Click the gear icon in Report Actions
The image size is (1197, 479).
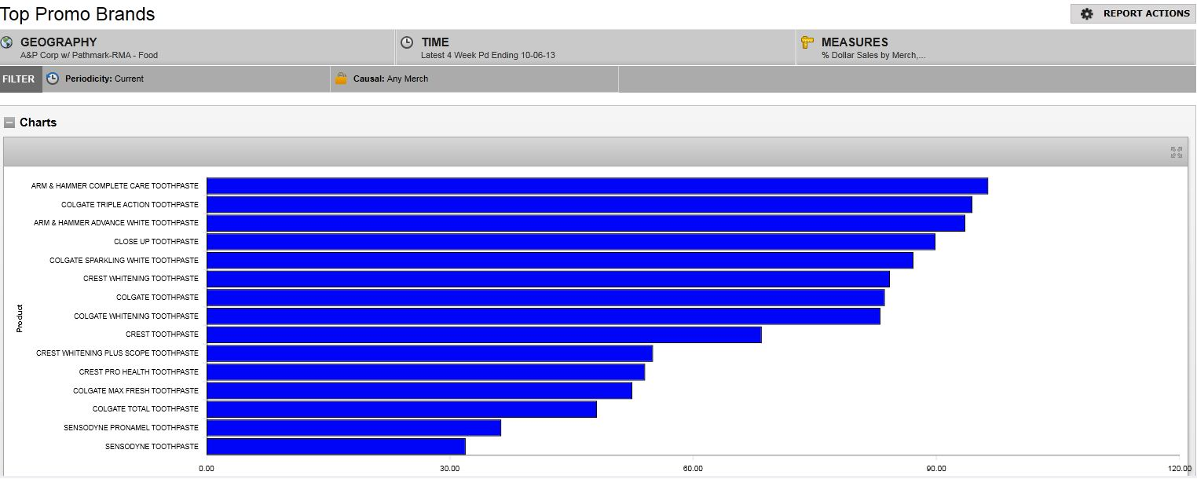click(x=1087, y=14)
